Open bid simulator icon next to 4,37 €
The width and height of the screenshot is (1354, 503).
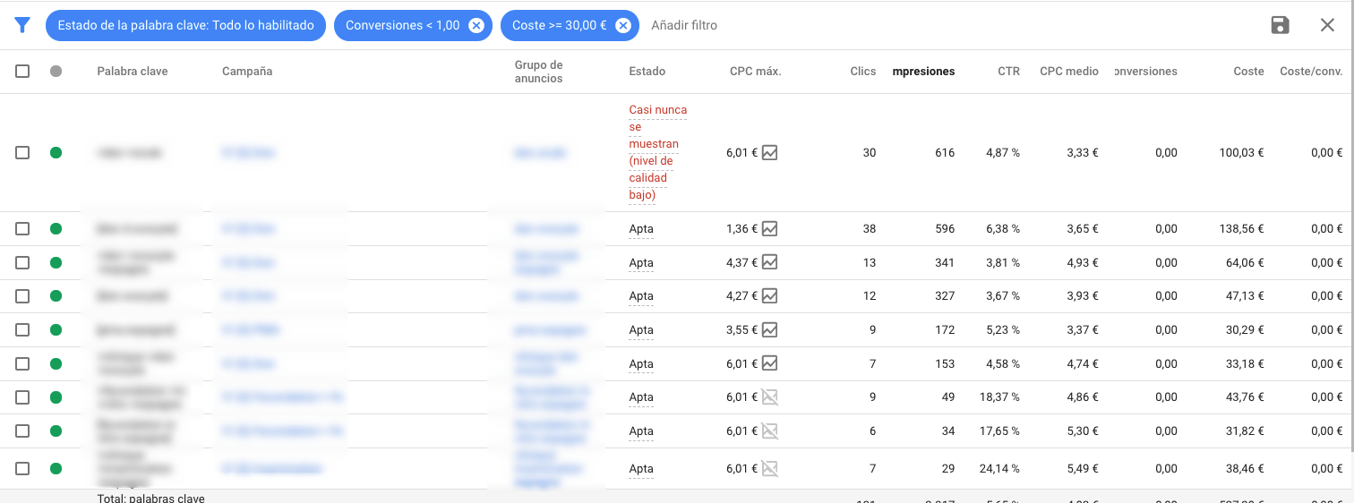coord(769,262)
